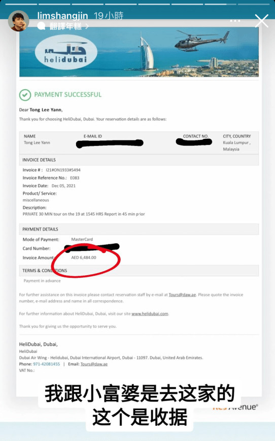The width and height of the screenshot is (275, 441).
Task: Click the PAYMENT DETAILS section header
Action: (x=139, y=229)
